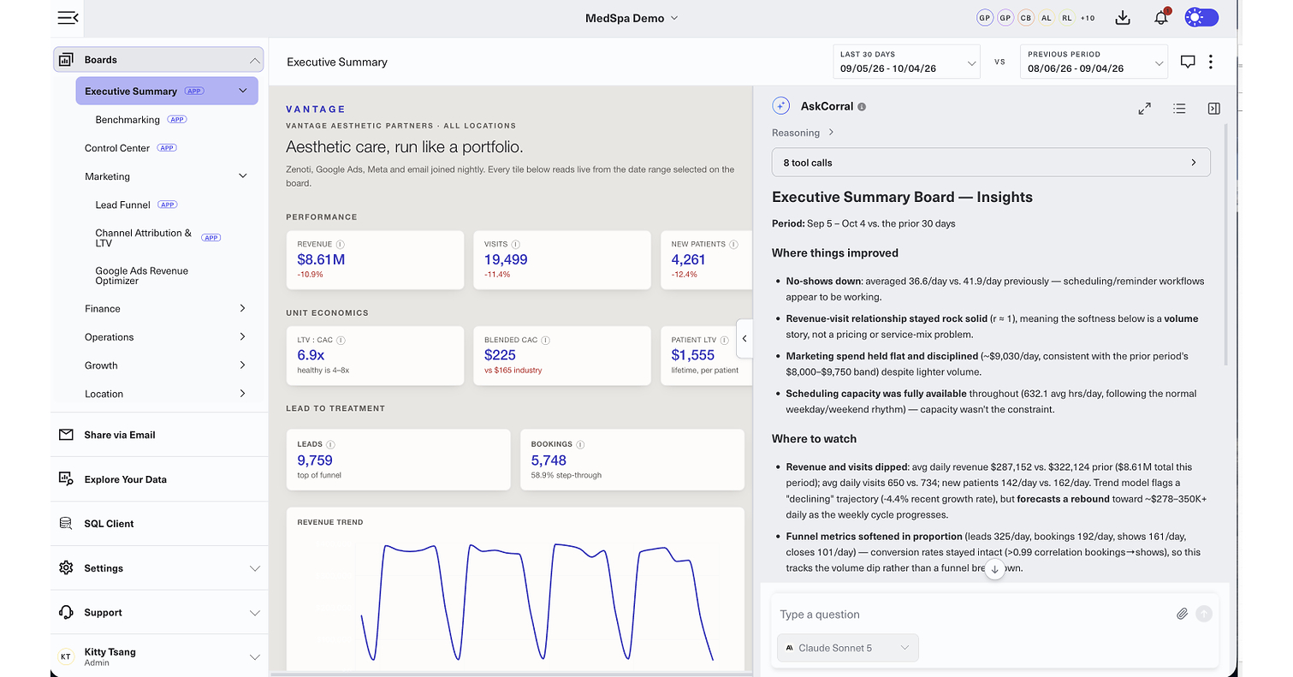Expand the 8 tool calls details
Viewport: 1293px width, 677px height.
pos(991,163)
